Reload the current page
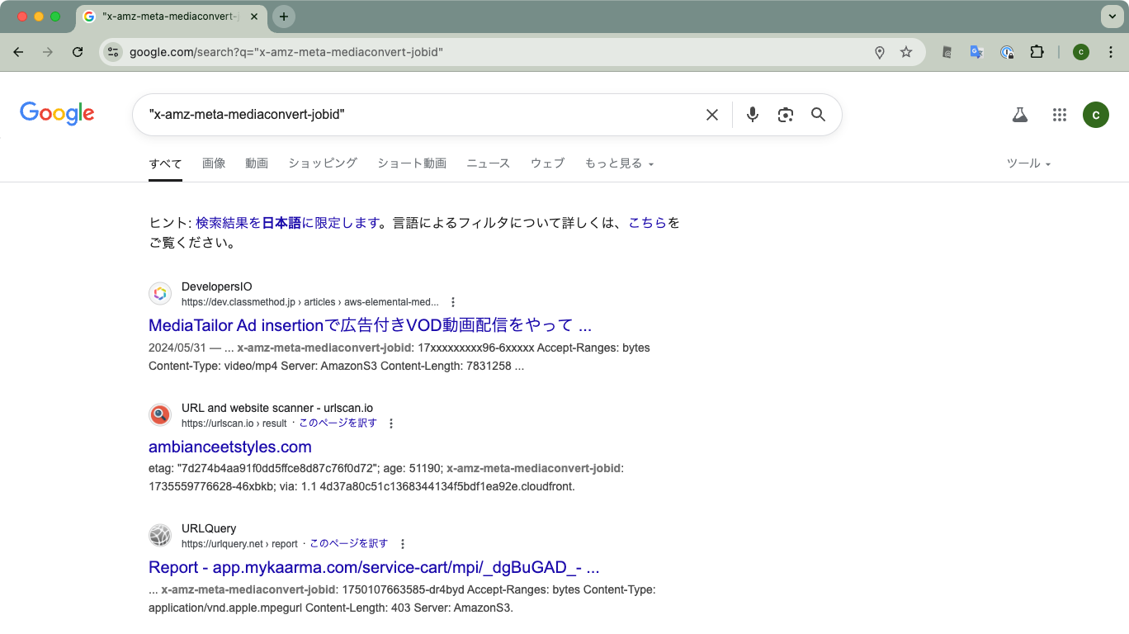The width and height of the screenshot is (1129, 634). click(x=78, y=52)
